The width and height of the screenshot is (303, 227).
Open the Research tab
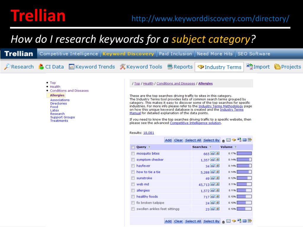19,67
